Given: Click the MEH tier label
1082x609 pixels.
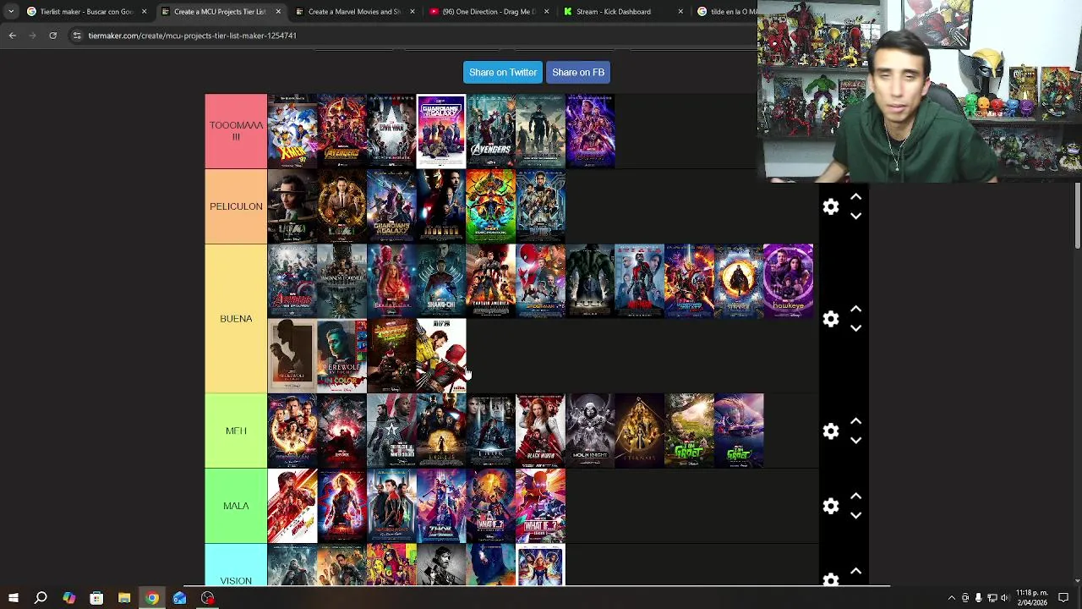Looking at the screenshot, I should click(236, 431).
